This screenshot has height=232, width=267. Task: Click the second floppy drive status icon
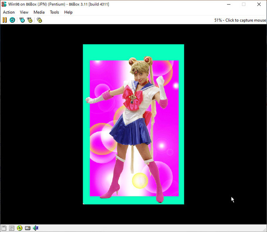[11, 228]
